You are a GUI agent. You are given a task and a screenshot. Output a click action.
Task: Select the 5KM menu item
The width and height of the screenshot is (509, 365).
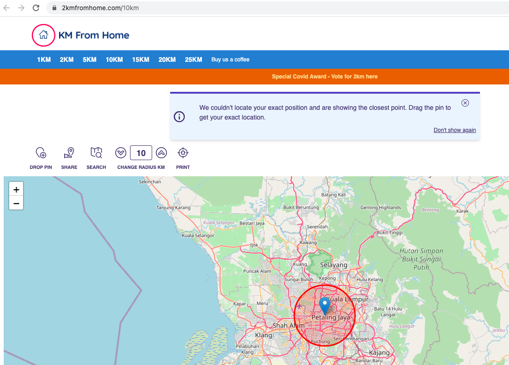(89, 59)
